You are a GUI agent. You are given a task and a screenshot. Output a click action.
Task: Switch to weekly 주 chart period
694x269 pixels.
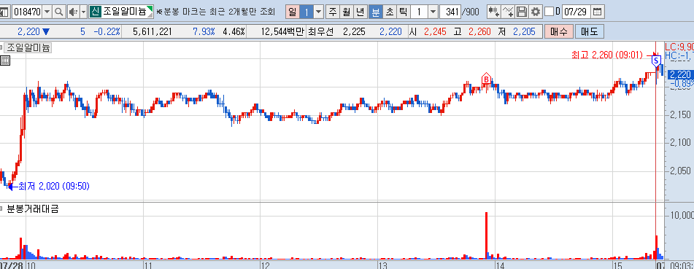pos(332,12)
